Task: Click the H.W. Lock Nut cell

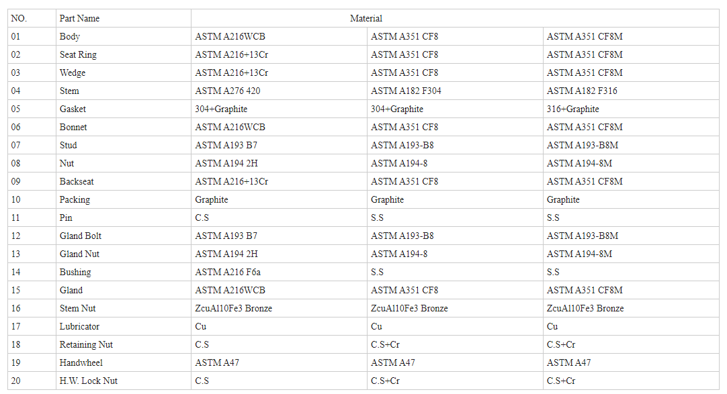Action: pyautogui.click(x=124, y=381)
